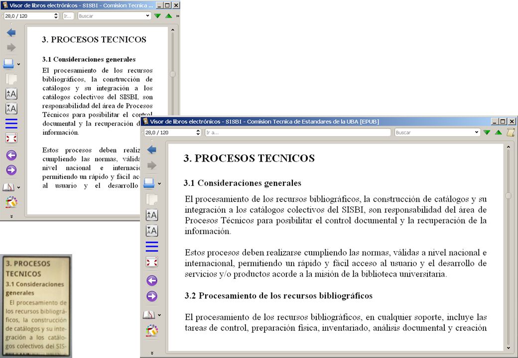This screenshot has height=358, width=518.
Task: Find previous match in the small window
Action: pyautogui.click(x=169, y=16)
